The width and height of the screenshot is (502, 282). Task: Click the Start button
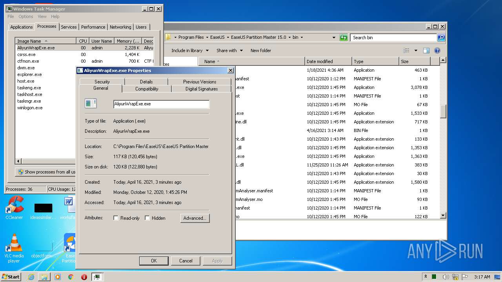point(11,277)
